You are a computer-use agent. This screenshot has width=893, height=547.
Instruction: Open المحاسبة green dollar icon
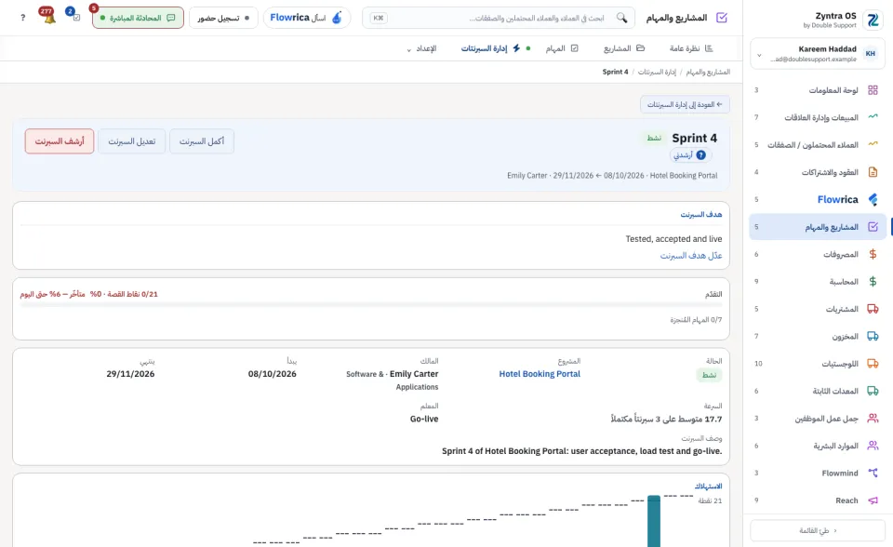click(873, 282)
